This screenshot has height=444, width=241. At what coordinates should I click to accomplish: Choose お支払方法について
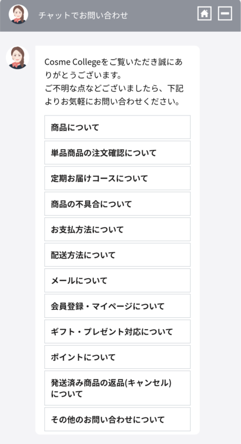pyautogui.click(x=117, y=229)
